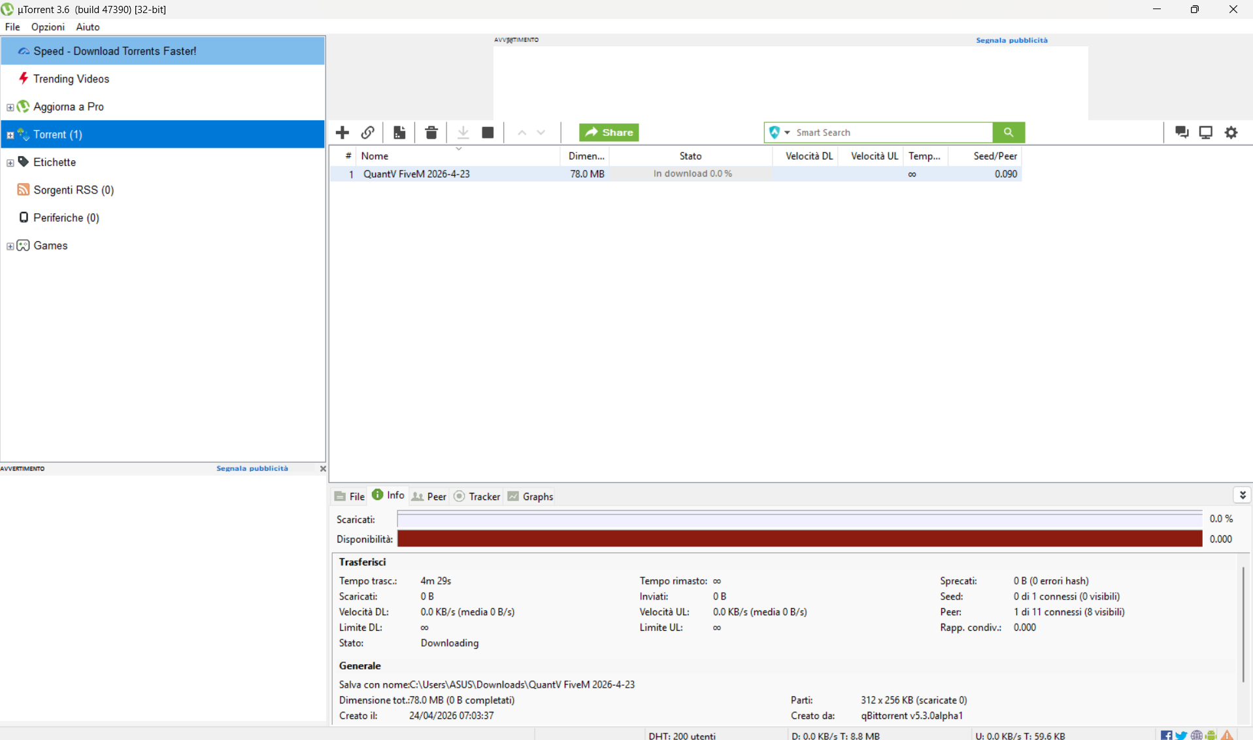This screenshot has height=740, width=1253.
Task: Collapse detail pane with double-chevron button
Action: 1243,496
